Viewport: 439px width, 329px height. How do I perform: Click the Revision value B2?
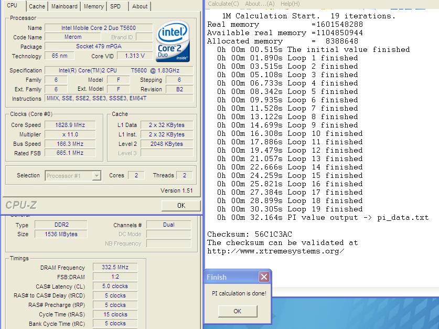[179, 89]
